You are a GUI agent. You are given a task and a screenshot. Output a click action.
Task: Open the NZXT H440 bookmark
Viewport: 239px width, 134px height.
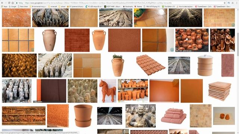[112, 7]
